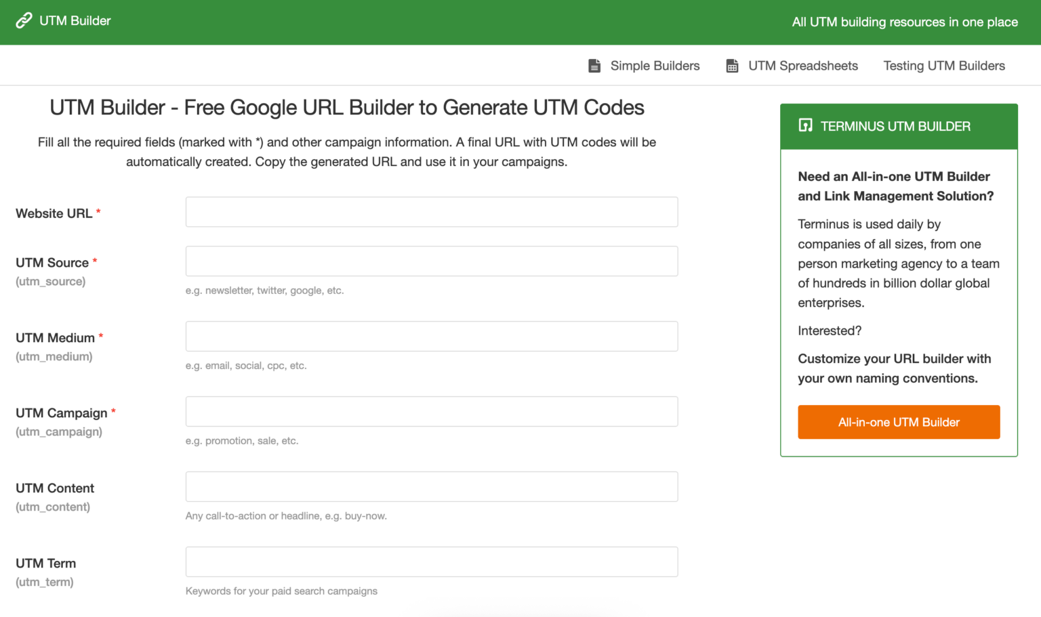Click the UTM Source field label

[x=52, y=263]
